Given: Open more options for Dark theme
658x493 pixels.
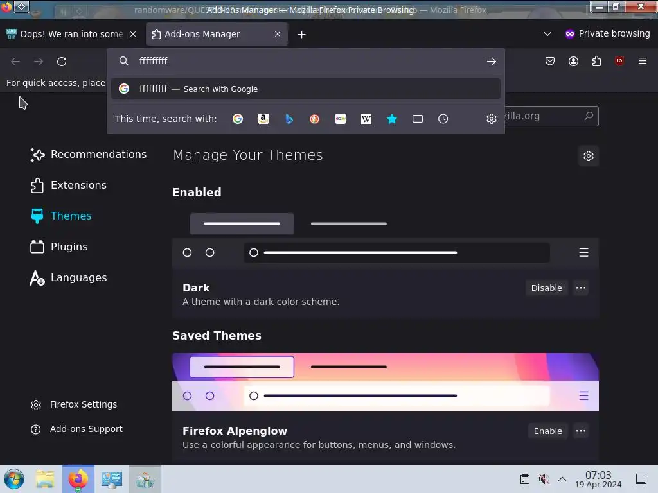Looking at the screenshot, I should point(581,288).
